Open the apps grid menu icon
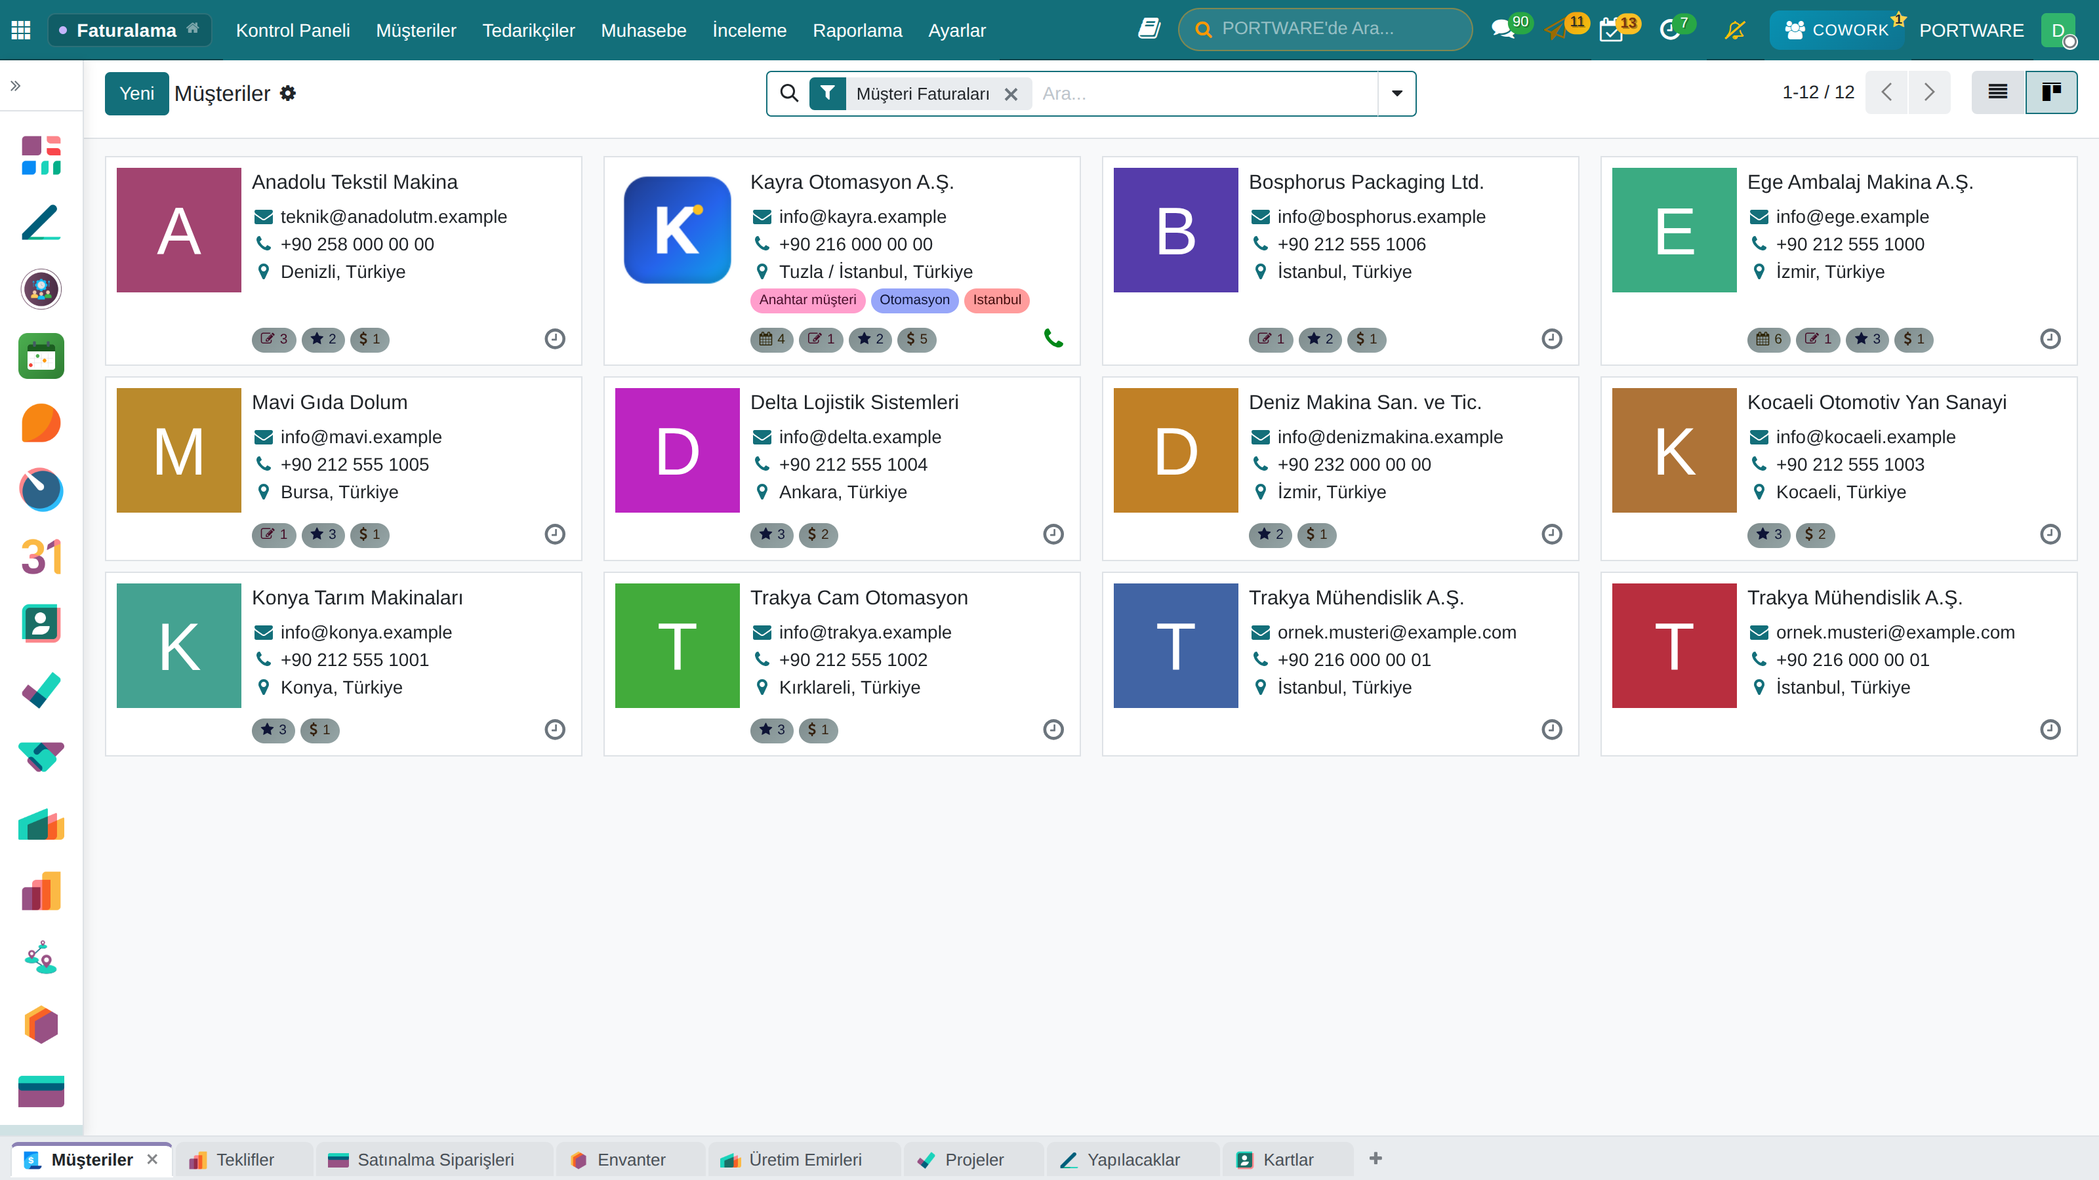2099x1180 pixels. pyautogui.click(x=21, y=30)
